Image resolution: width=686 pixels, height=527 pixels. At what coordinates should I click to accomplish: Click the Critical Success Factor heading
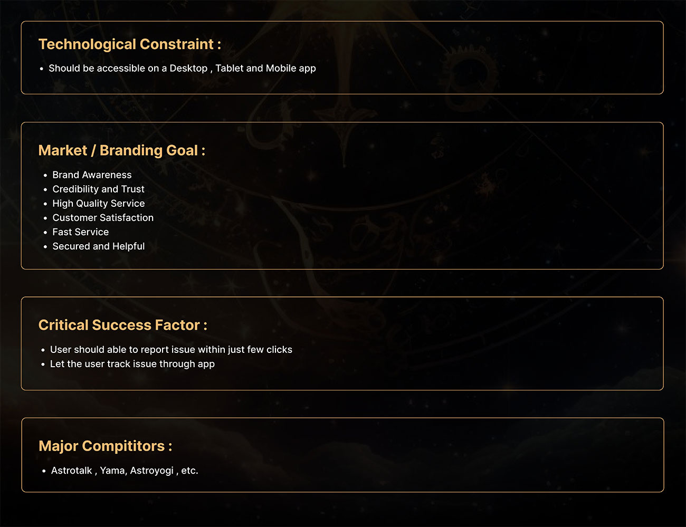pyautogui.click(x=123, y=325)
